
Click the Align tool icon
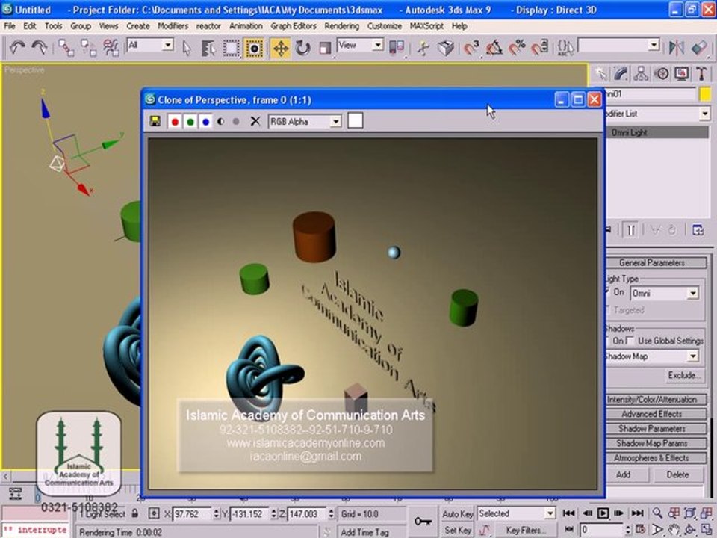pyautogui.click(x=699, y=47)
